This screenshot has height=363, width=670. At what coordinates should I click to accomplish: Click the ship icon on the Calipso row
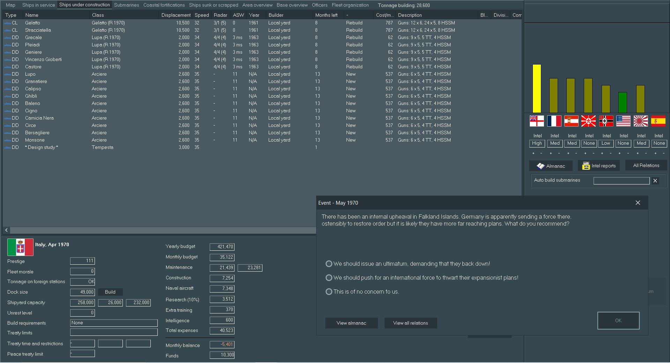pyautogui.click(x=7, y=89)
